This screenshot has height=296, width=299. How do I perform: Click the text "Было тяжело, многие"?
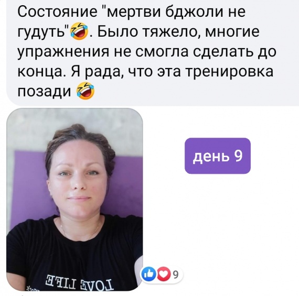178,32
